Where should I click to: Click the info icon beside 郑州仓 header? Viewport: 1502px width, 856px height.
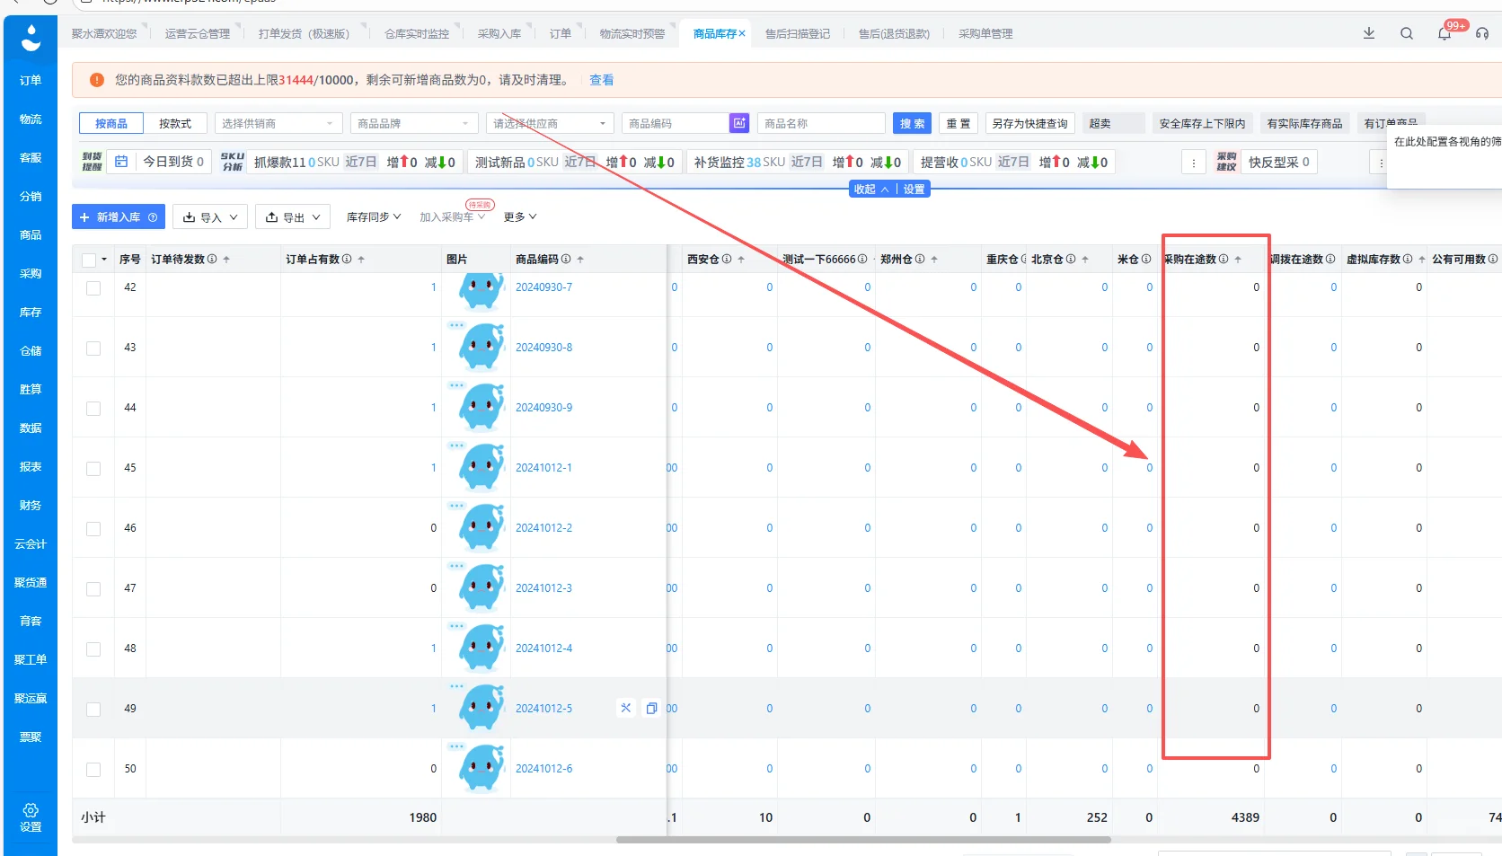[920, 259]
